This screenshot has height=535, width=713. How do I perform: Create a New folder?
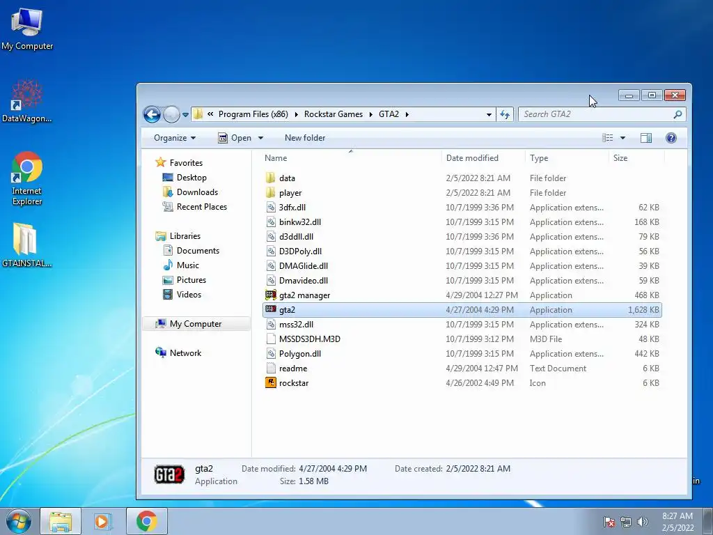(305, 138)
